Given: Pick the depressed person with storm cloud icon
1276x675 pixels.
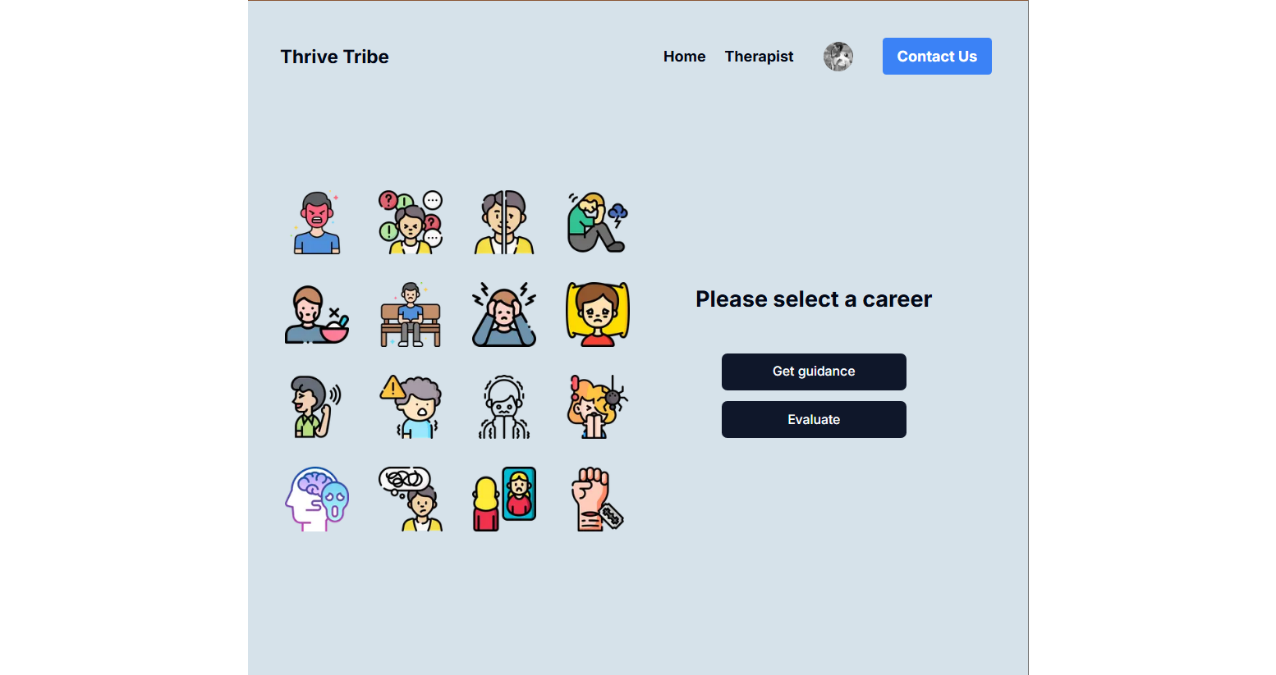Looking at the screenshot, I should click(x=598, y=222).
